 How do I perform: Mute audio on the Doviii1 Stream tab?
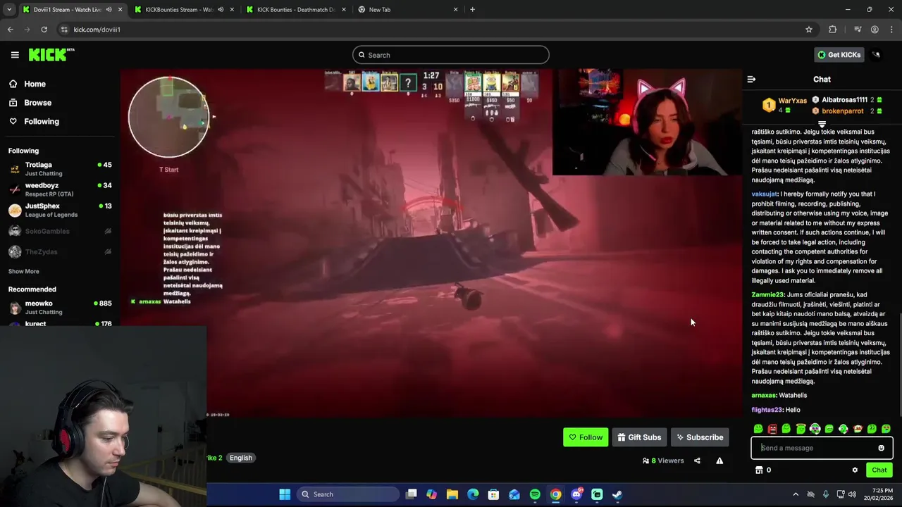[x=108, y=10]
